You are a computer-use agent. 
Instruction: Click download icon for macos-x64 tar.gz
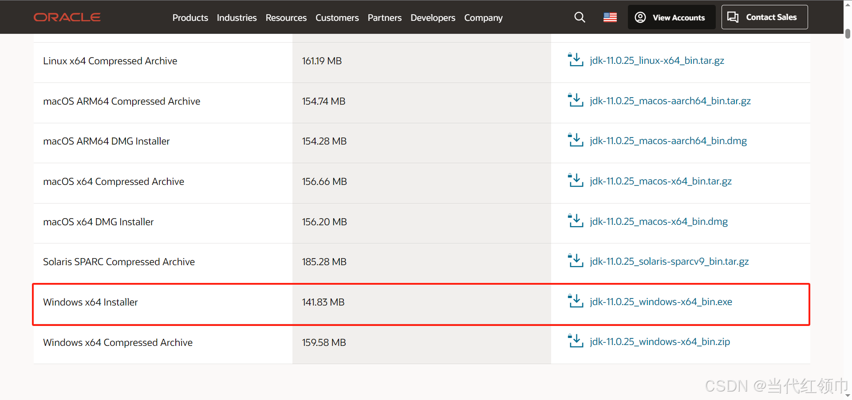tap(576, 180)
